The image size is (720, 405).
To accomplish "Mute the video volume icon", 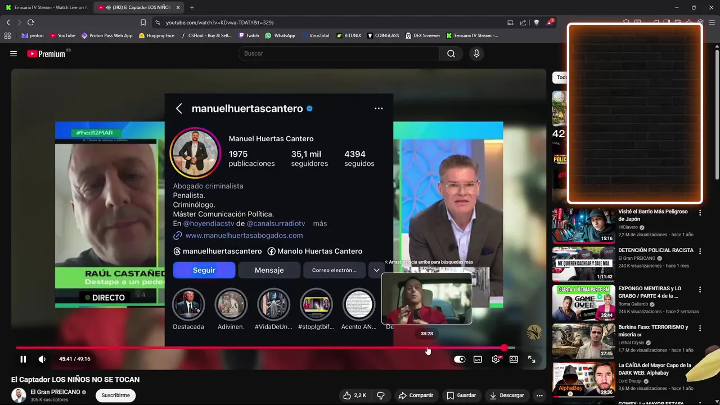I will [x=42, y=359].
